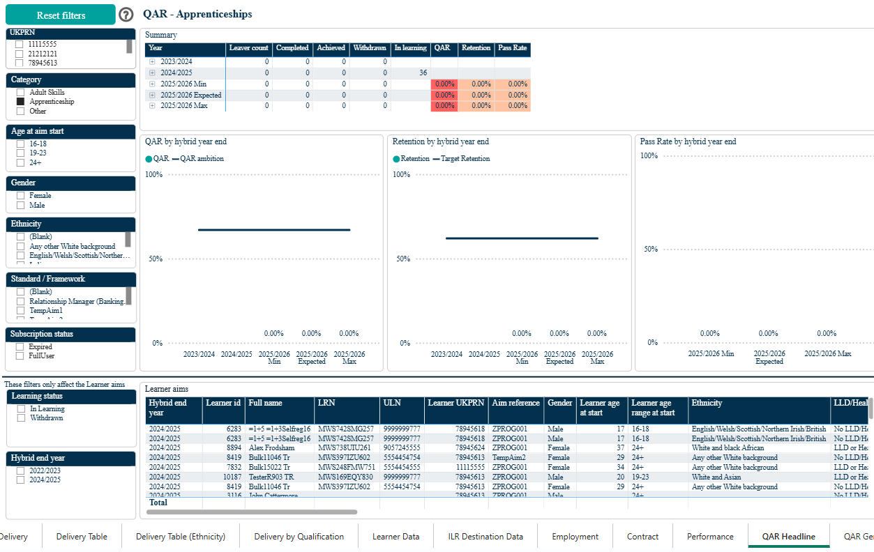Click the Target Retention legend line
874x552 pixels.
pyautogui.click(x=436, y=159)
